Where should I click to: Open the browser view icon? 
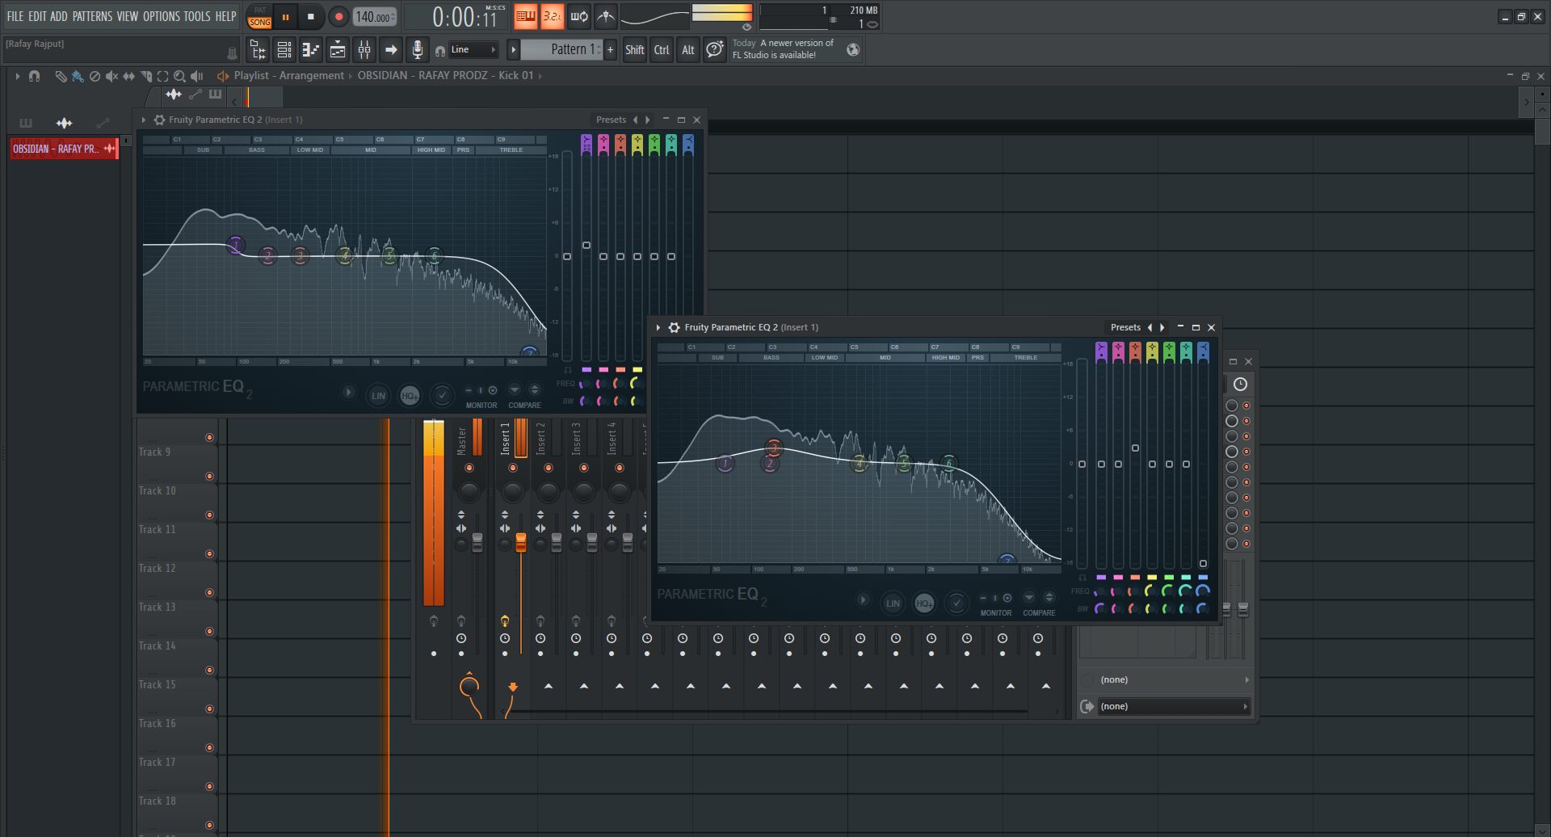tap(258, 50)
